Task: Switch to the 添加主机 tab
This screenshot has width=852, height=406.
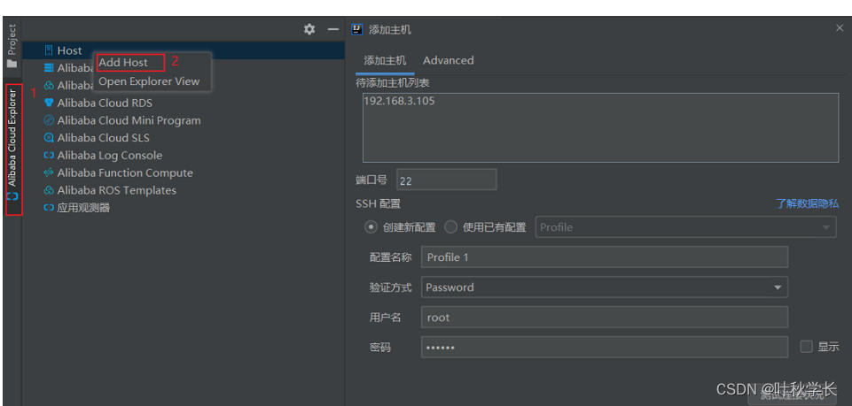Action: tap(385, 60)
